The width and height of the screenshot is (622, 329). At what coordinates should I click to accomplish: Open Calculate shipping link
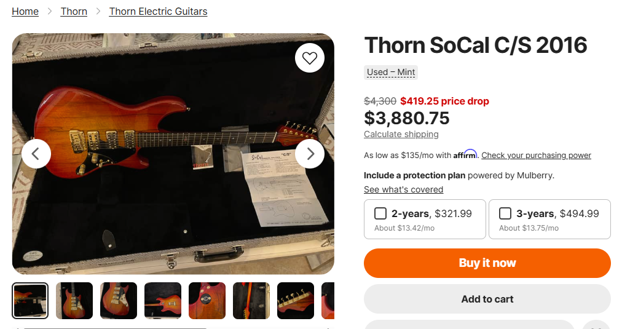tap(401, 134)
